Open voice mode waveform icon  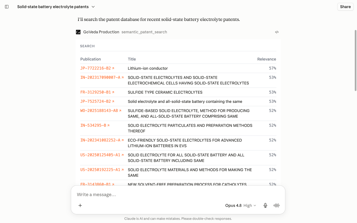276,205
